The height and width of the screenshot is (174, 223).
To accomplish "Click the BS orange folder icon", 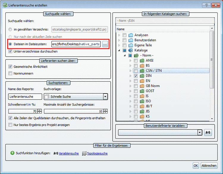I will tap(142, 66).
